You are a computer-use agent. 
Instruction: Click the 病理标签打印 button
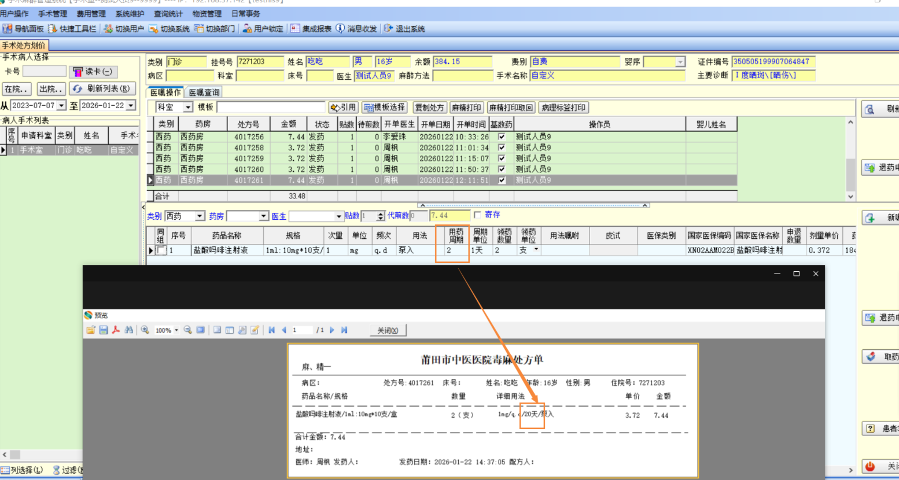tap(563, 108)
